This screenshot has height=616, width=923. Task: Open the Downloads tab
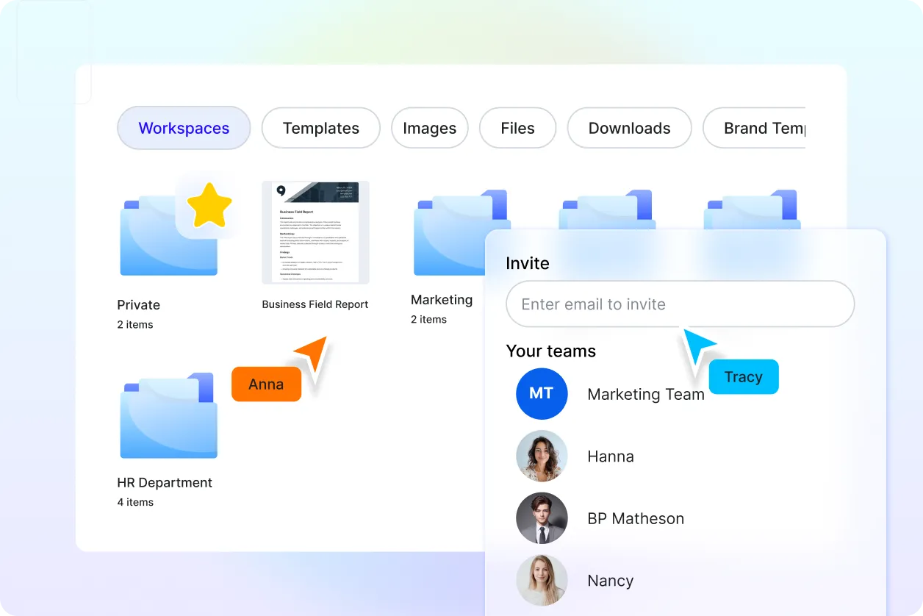point(629,128)
